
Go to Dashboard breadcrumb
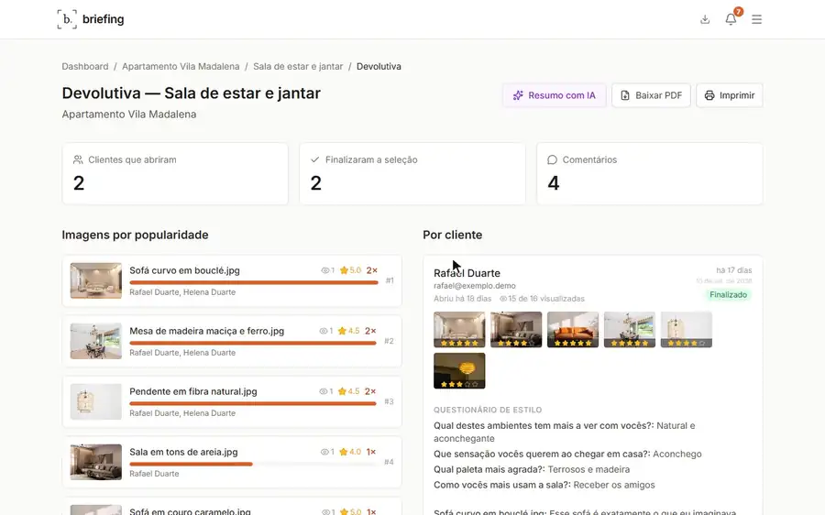click(x=84, y=66)
